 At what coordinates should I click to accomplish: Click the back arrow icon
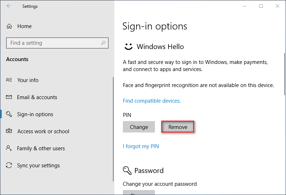9,6
